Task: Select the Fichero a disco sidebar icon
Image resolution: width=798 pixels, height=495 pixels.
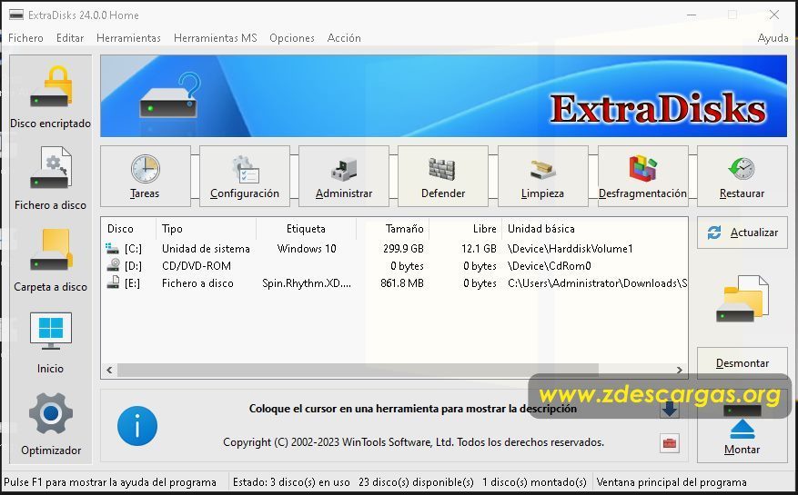Action: (50, 168)
